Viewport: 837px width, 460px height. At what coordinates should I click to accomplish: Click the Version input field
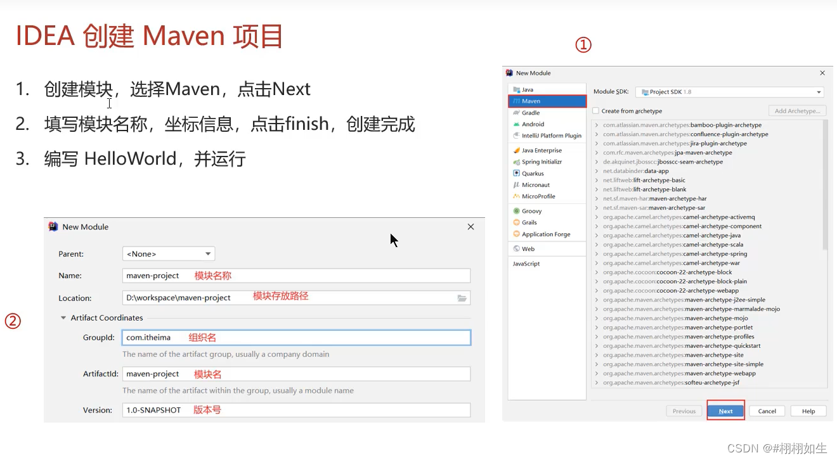click(296, 410)
